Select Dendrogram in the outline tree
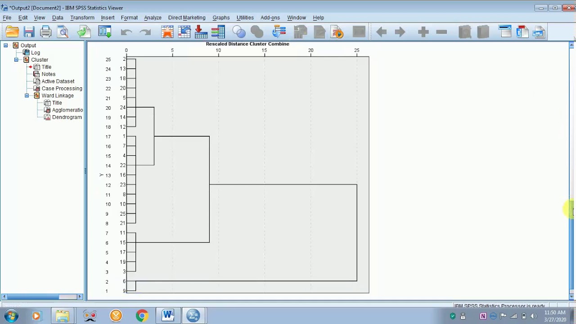The image size is (576, 324). (67, 117)
